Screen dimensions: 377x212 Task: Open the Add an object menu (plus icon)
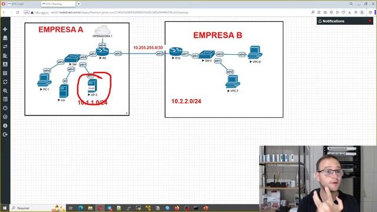[x=5, y=29]
